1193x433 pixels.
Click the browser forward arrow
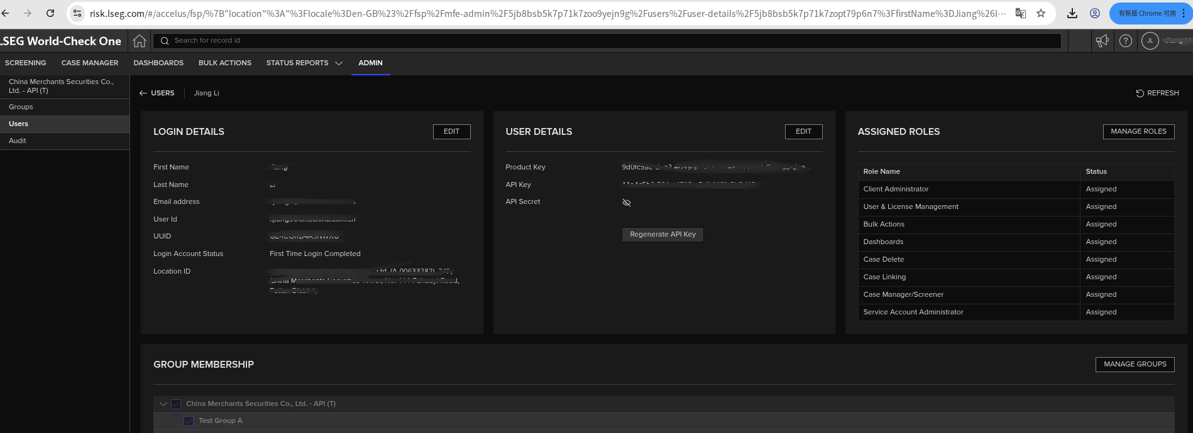(28, 13)
